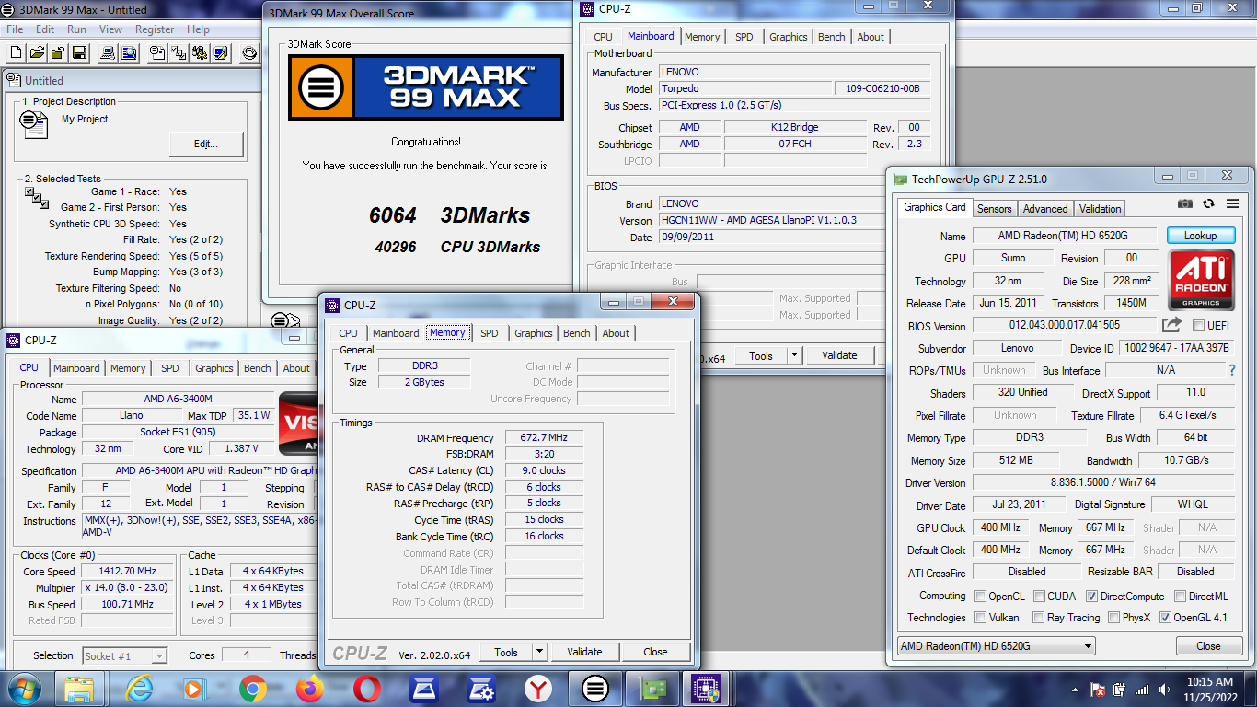
Task: Click the ATI Radeon Graphics logo
Action: point(1201,280)
